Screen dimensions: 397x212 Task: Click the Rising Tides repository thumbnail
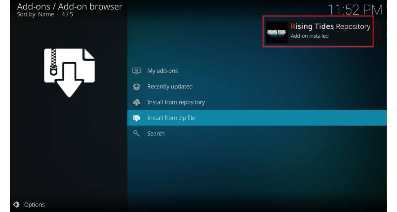277,32
